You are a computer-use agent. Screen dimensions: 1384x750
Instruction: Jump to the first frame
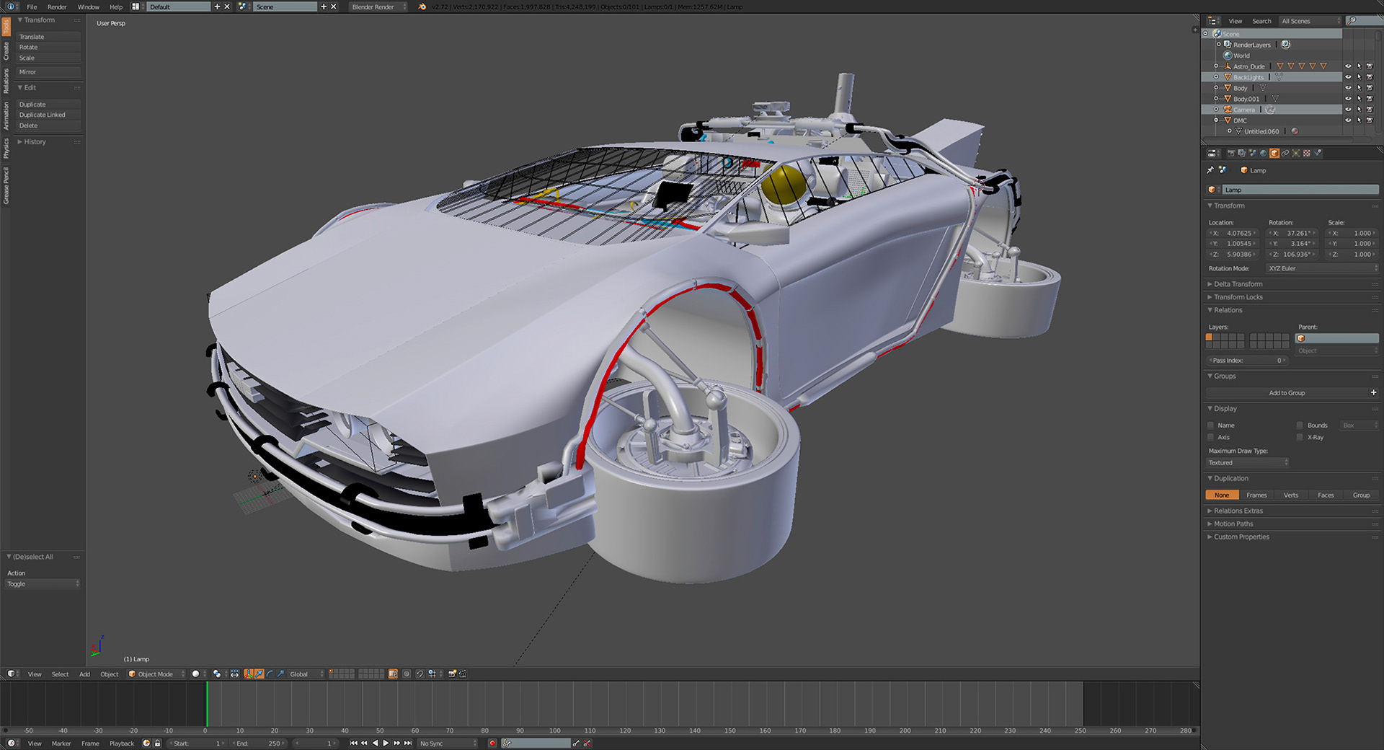[x=354, y=743]
